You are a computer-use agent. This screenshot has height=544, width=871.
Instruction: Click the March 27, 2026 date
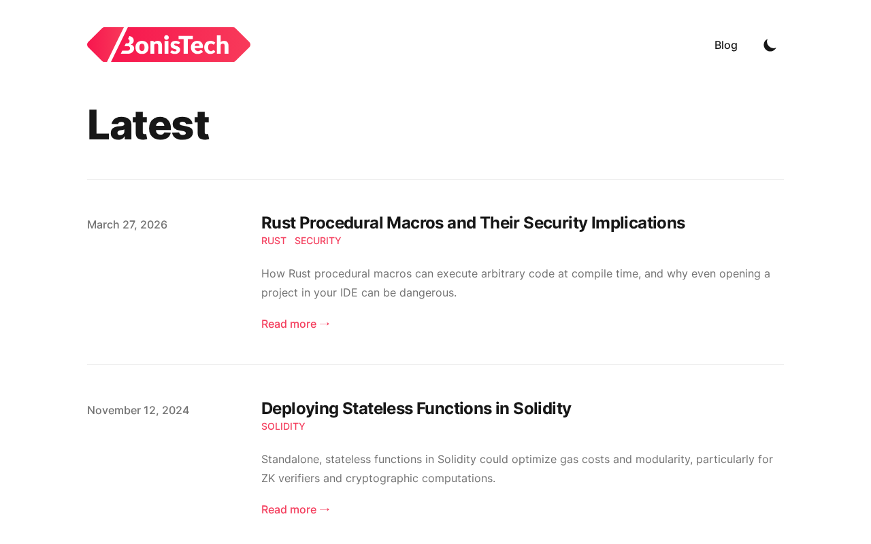tap(127, 225)
